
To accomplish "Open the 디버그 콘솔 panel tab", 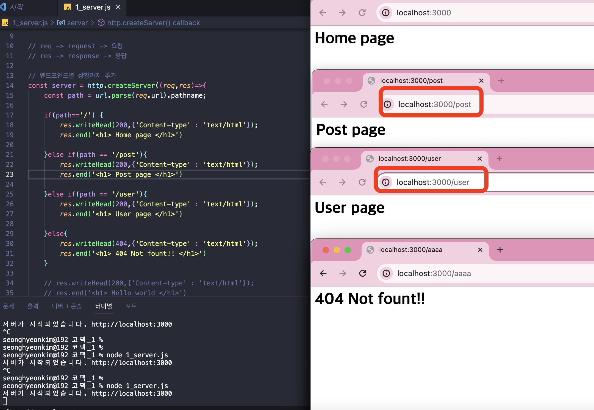I will click(x=67, y=306).
